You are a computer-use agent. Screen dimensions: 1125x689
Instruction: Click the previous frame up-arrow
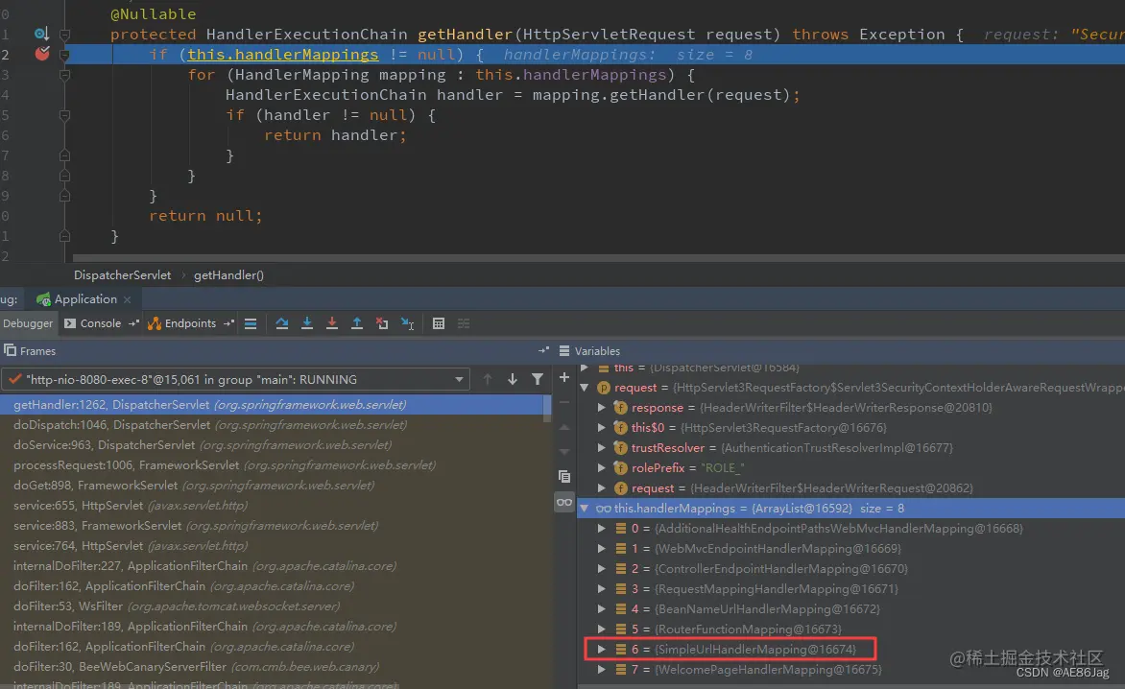pos(488,379)
